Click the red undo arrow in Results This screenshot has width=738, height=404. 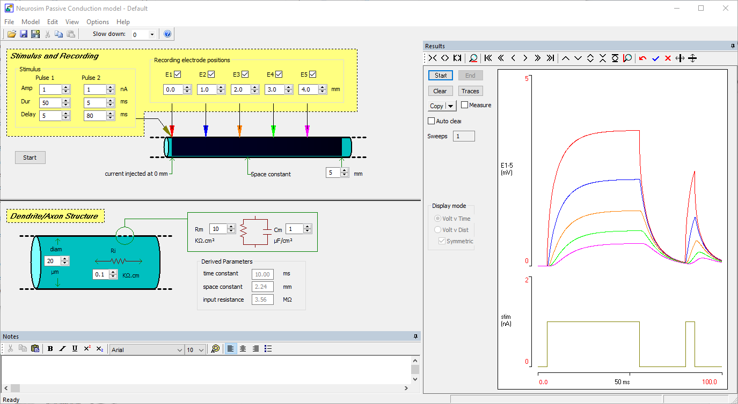coord(642,58)
